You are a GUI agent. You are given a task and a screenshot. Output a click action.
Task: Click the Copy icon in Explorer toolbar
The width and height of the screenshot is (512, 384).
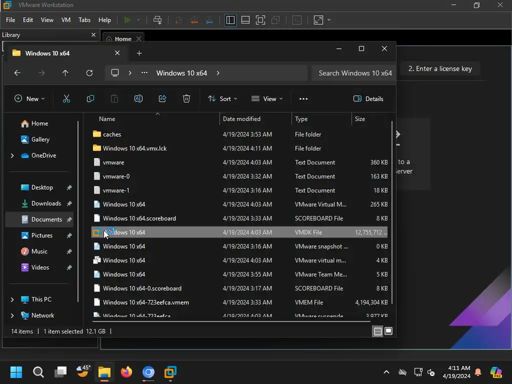pyautogui.click(x=90, y=98)
